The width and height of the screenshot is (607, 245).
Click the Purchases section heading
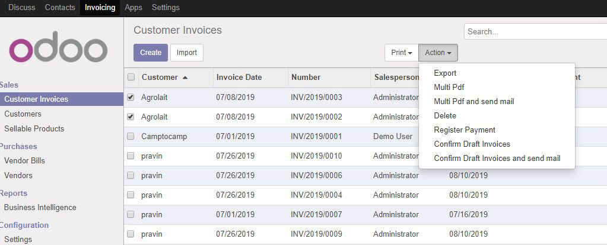(18, 146)
